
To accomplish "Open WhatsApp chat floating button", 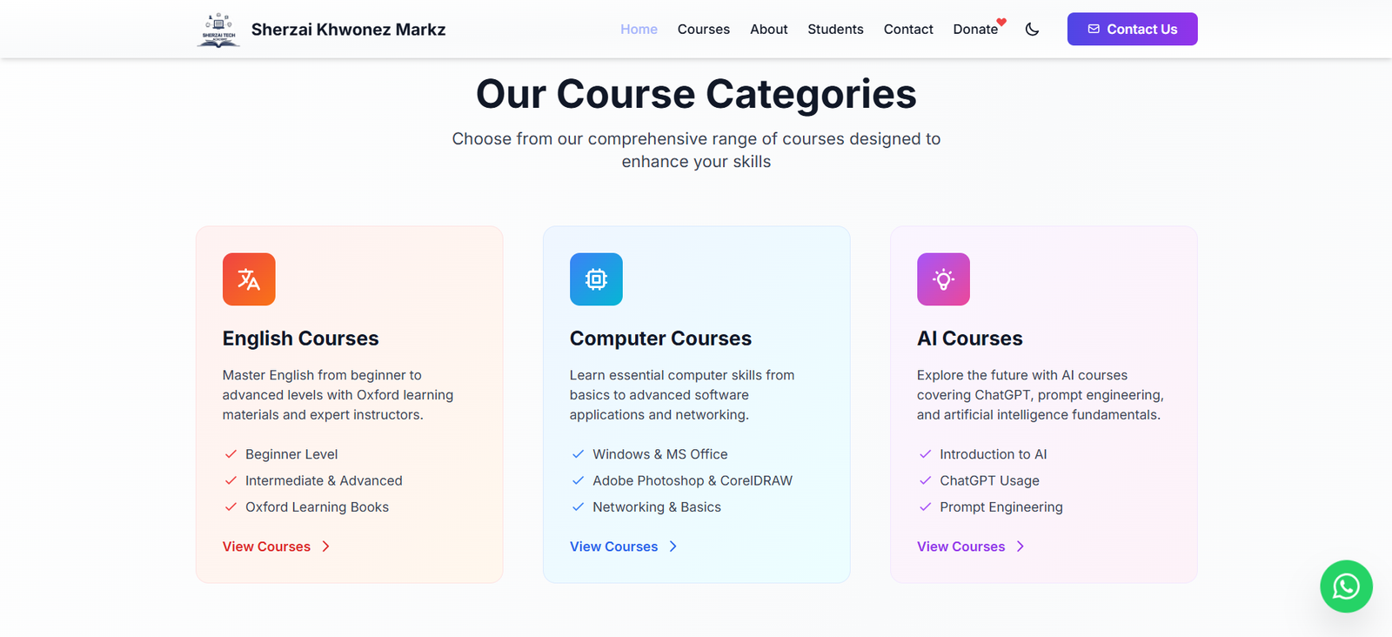I will [1346, 587].
